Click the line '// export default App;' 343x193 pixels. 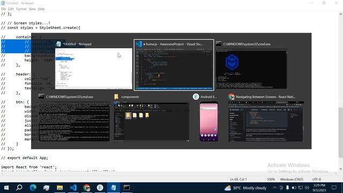25,158
